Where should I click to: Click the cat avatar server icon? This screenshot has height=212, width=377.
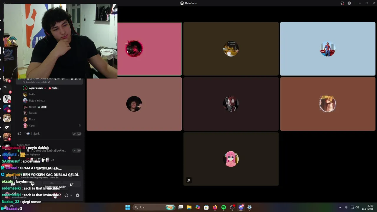[x=7, y=118]
